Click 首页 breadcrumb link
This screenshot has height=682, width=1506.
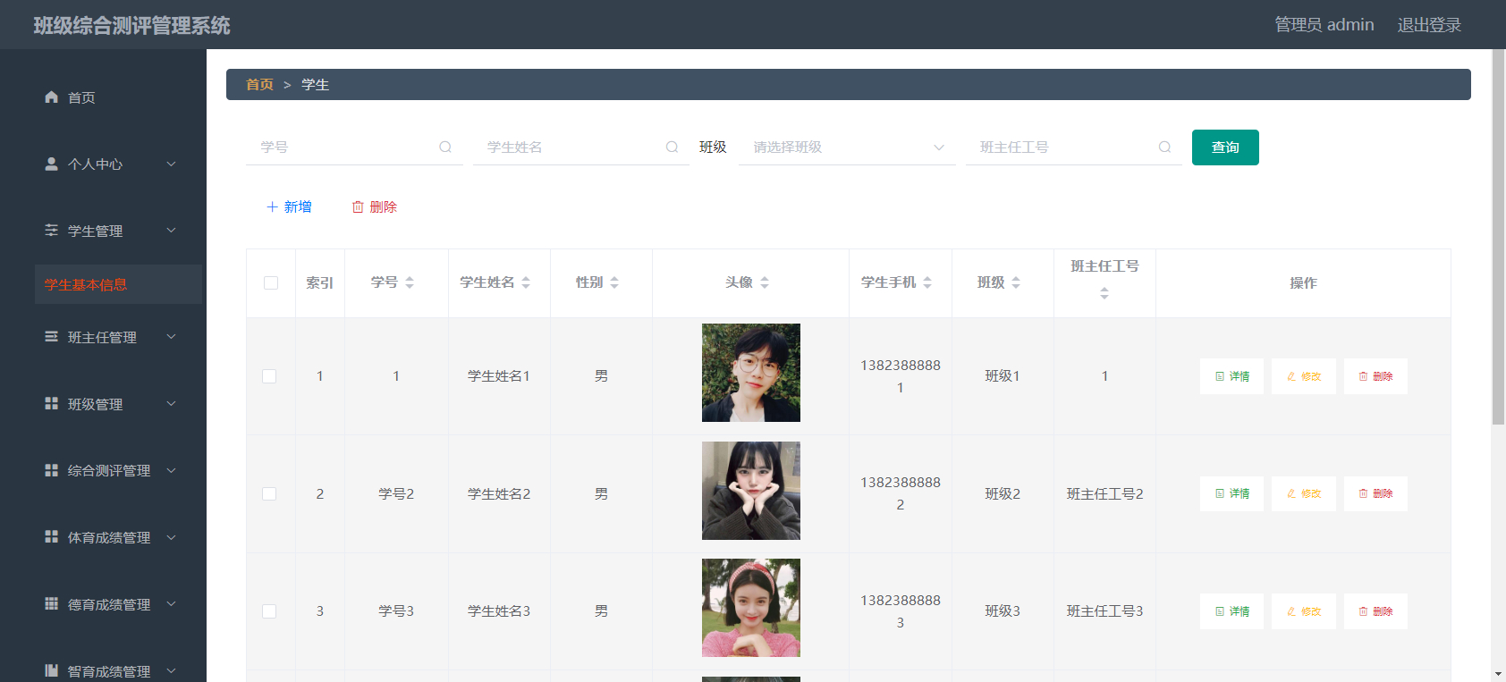pos(259,84)
